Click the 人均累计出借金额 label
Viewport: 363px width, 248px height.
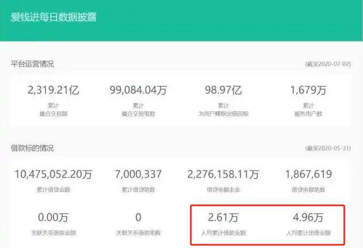308,233
